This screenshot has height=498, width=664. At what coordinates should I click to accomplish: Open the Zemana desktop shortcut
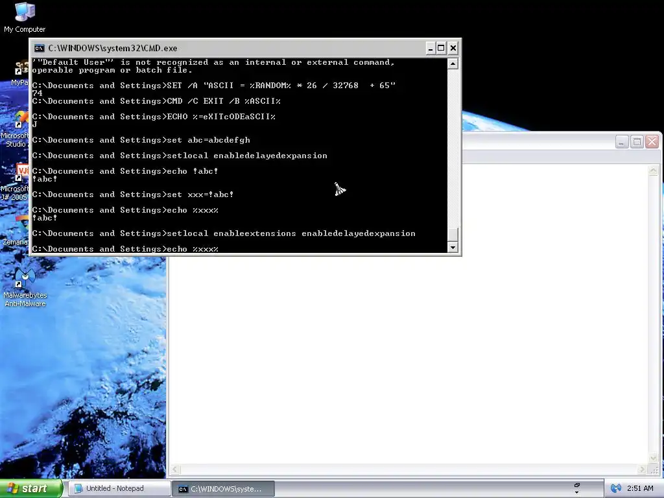[15, 231]
